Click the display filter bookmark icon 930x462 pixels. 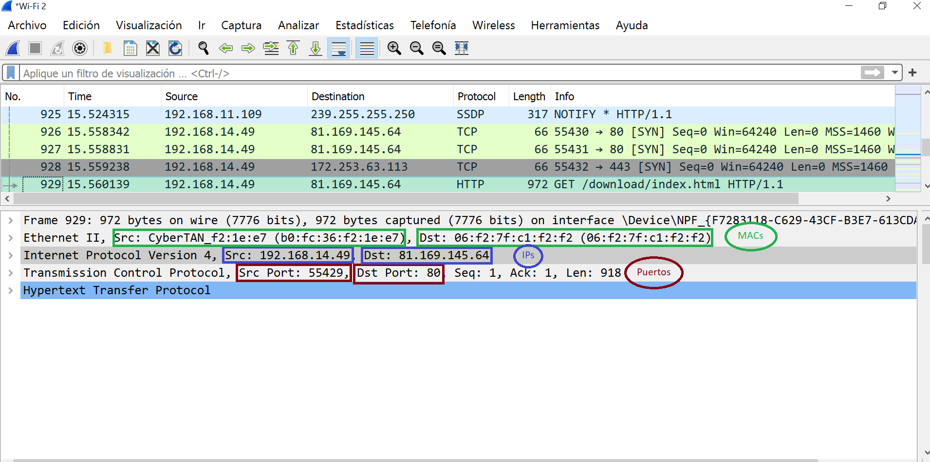coord(11,73)
